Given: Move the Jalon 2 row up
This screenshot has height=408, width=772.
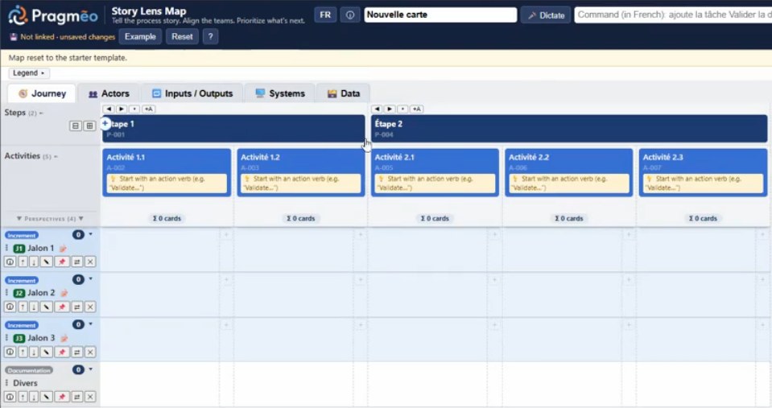Looking at the screenshot, I should pos(23,307).
